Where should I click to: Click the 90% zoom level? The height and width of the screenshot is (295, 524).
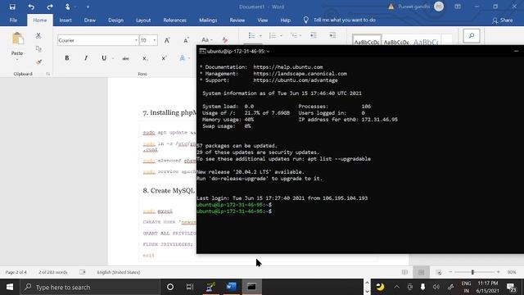(x=512, y=272)
